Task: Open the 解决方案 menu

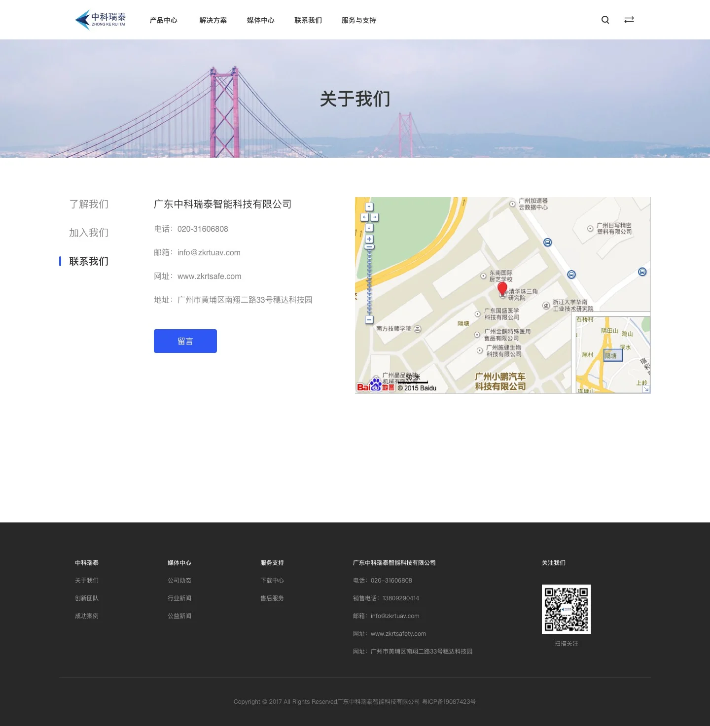Action: (213, 20)
